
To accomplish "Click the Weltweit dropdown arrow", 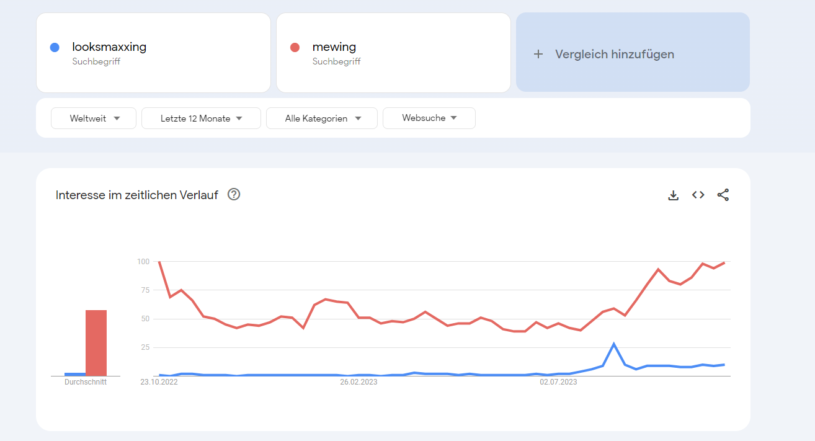I will 117,118.
